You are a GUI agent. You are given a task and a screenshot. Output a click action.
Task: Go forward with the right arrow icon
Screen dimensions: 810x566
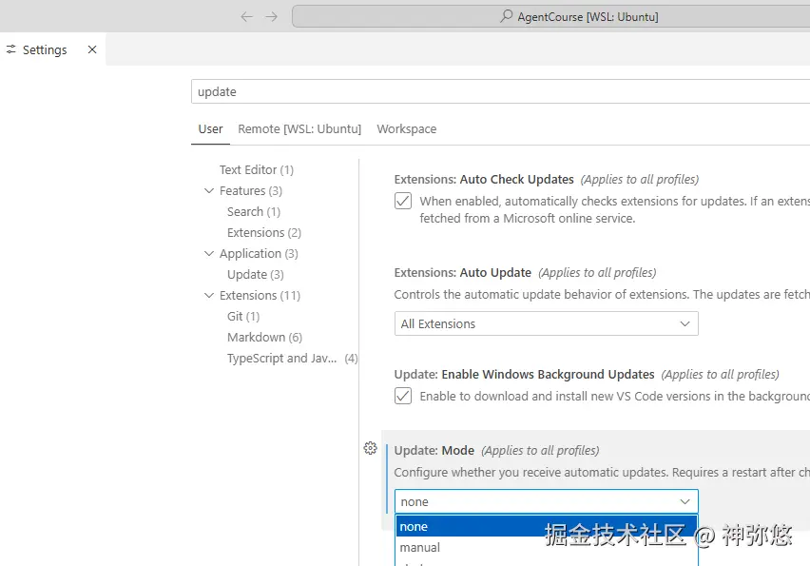coord(271,16)
